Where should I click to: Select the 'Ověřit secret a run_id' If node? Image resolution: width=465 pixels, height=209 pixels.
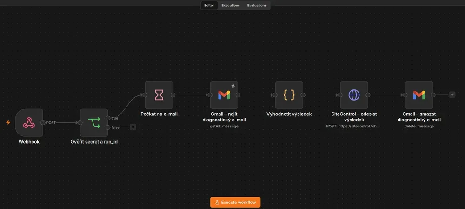[x=94, y=123]
